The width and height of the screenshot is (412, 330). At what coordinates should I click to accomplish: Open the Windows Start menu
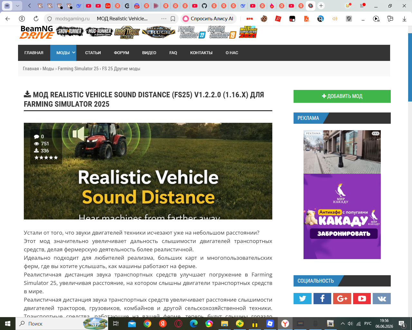(x=8, y=324)
